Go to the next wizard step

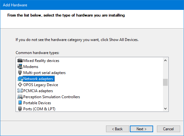(x=141, y=129)
